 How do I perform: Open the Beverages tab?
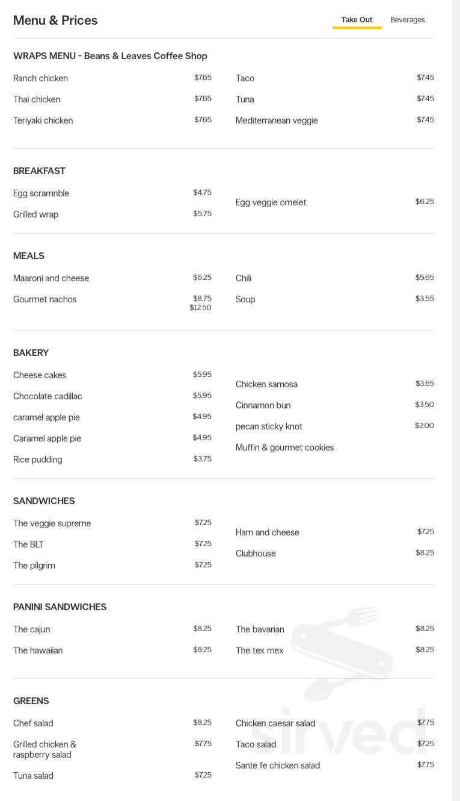[407, 20]
